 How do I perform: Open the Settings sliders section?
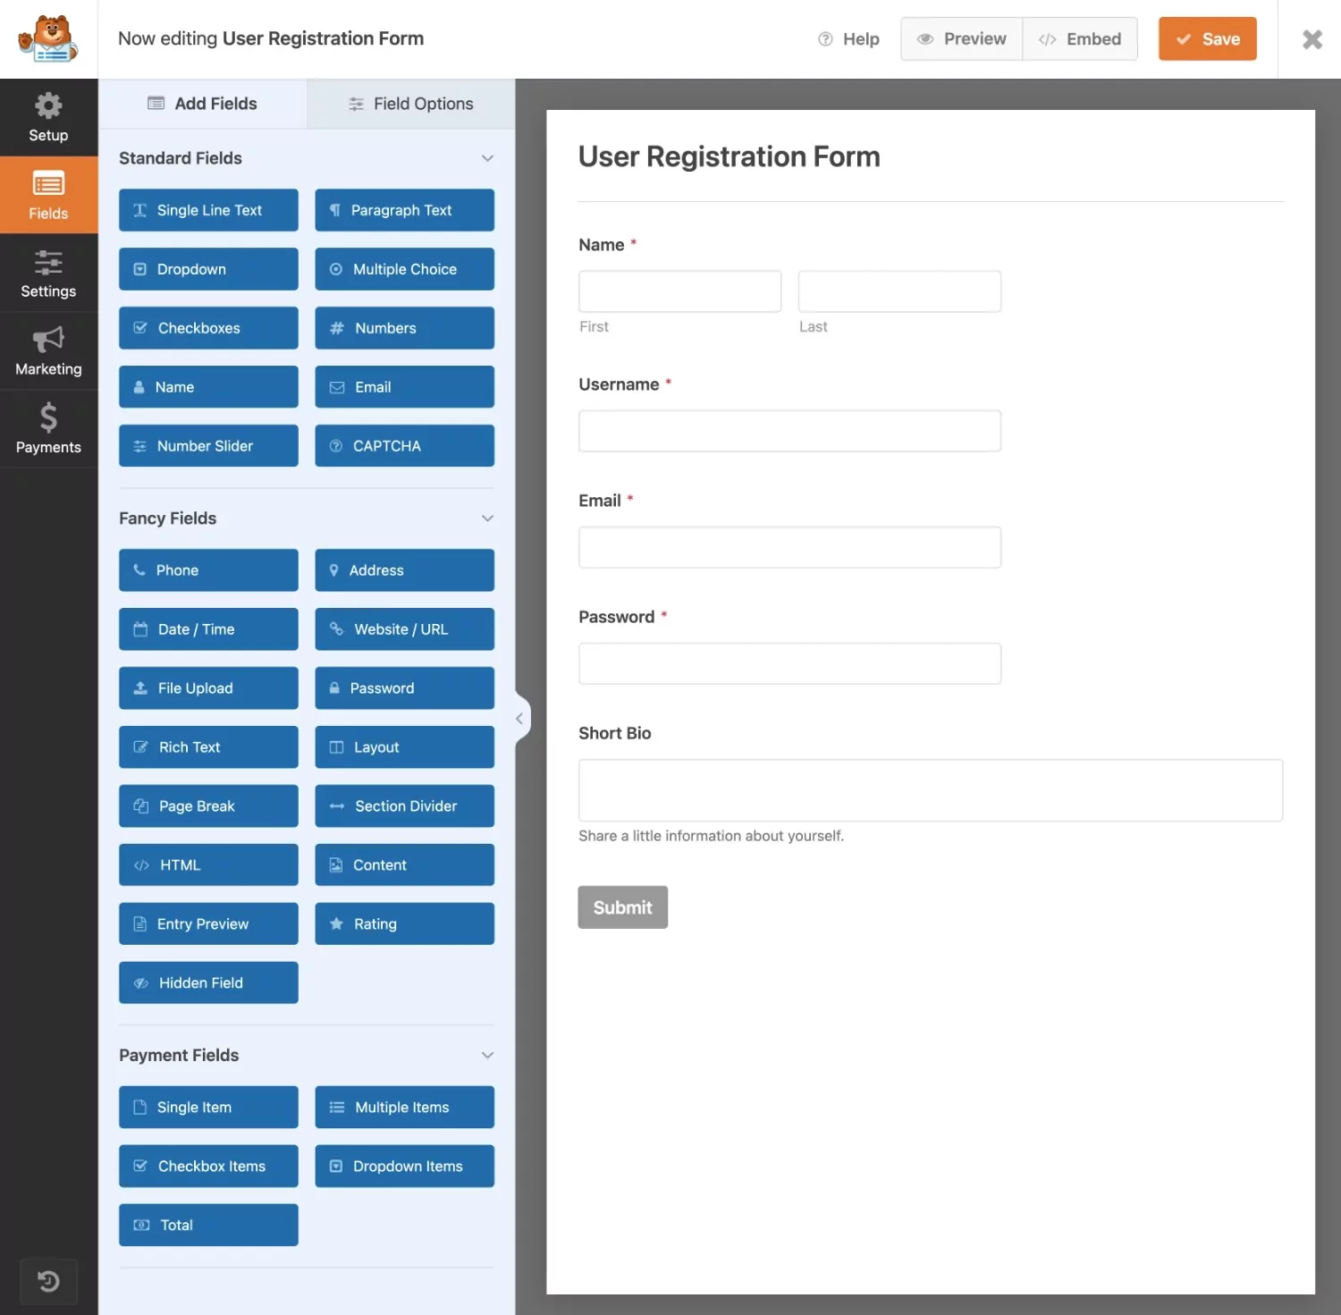click(x=48, y=273)
